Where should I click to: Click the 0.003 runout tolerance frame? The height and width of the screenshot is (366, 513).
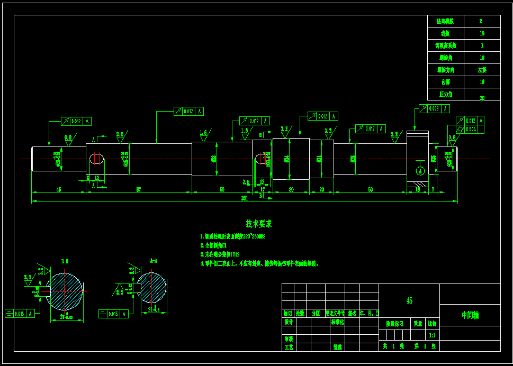pyautogui.click(x=435, y=108)
